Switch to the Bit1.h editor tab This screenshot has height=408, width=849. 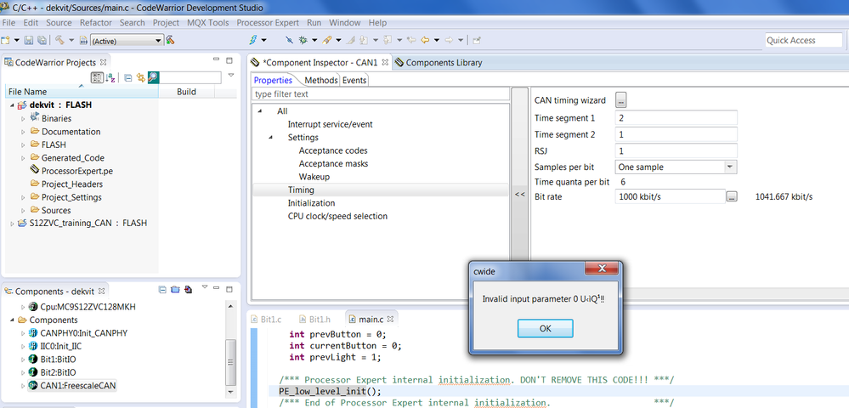[317, 319]
